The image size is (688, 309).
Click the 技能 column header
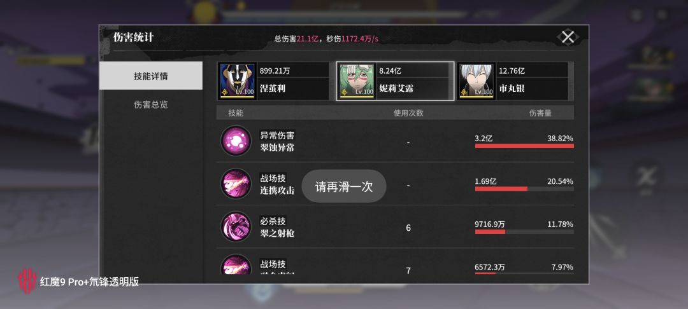tap(236, 113)
